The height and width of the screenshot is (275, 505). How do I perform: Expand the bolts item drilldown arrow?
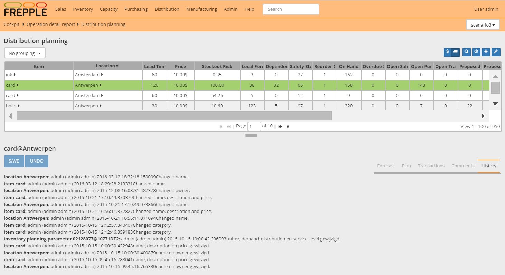(19, 106)
